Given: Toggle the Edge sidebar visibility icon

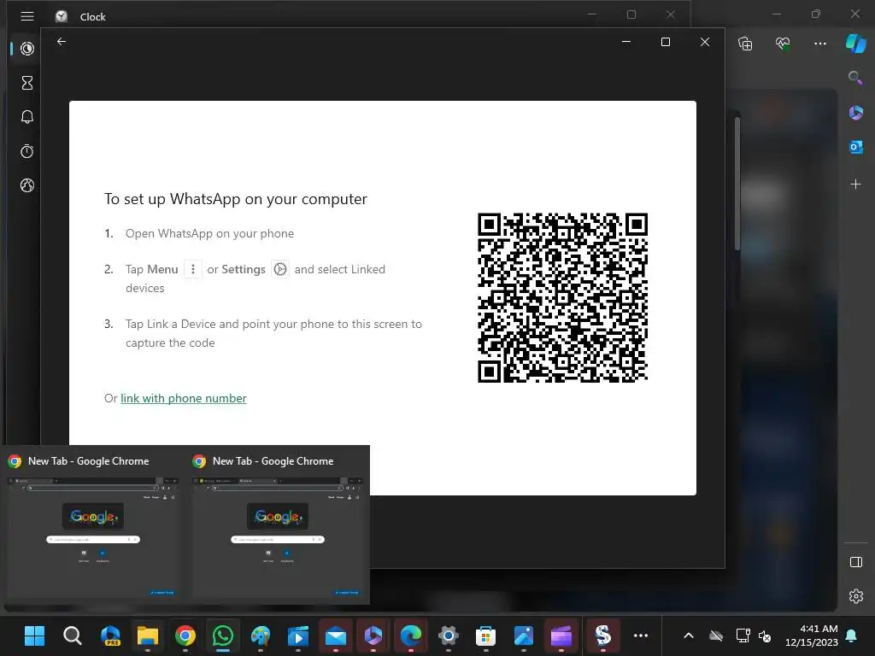Looking at the screenshot, I should click(x=855, y=562).
